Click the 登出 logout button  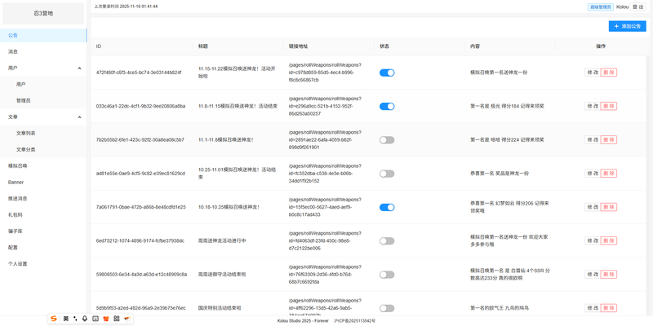637,7
